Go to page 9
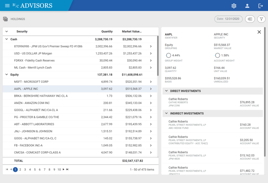This screenshot has height=183, width=268. [54, 170]
